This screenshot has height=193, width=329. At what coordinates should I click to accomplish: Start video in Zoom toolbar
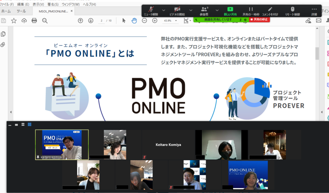point(177,11)
